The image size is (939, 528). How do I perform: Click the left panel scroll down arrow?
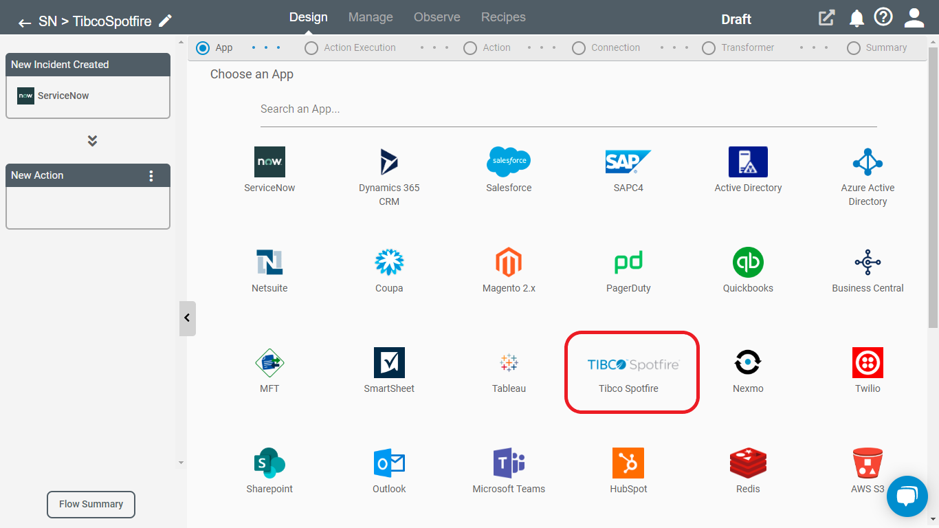(x=181, y=463)
